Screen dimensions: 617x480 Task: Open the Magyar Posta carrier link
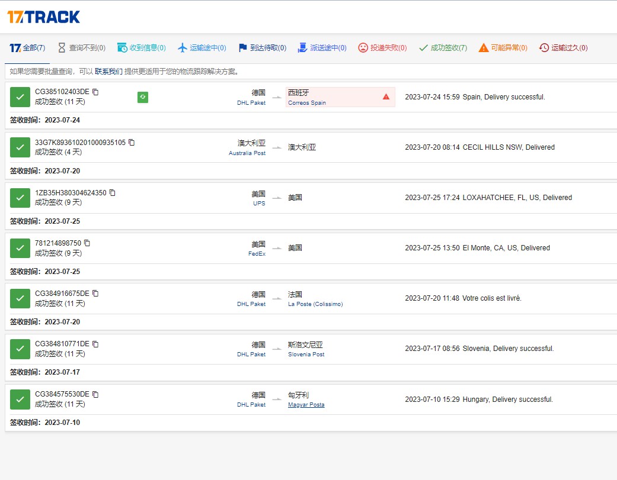(x=306, y=405)
